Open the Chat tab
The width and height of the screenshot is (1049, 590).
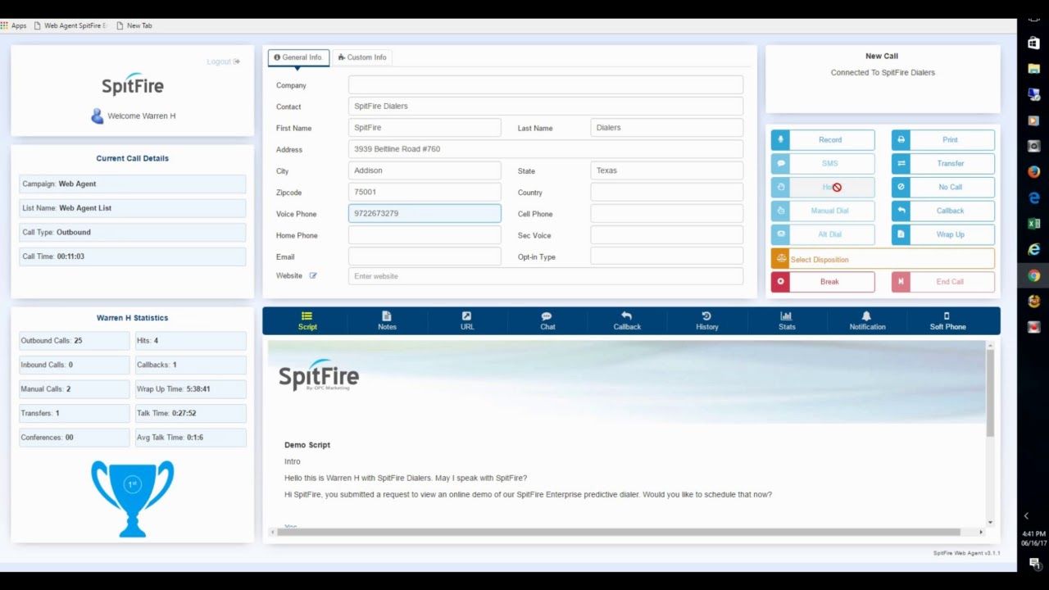point(547,321)
